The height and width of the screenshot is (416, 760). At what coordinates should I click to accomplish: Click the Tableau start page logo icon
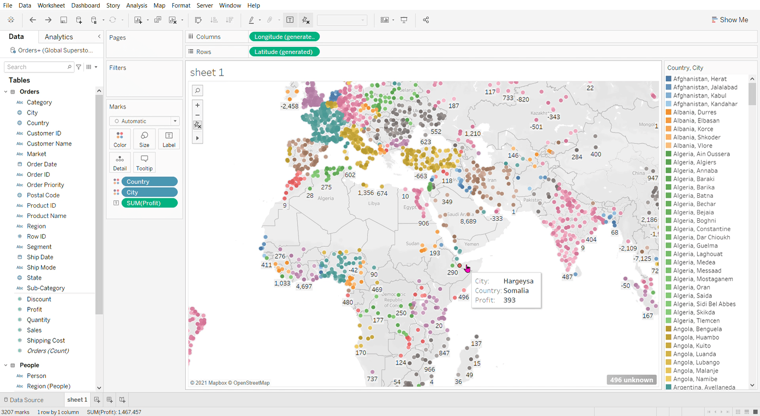coord(11,20)
